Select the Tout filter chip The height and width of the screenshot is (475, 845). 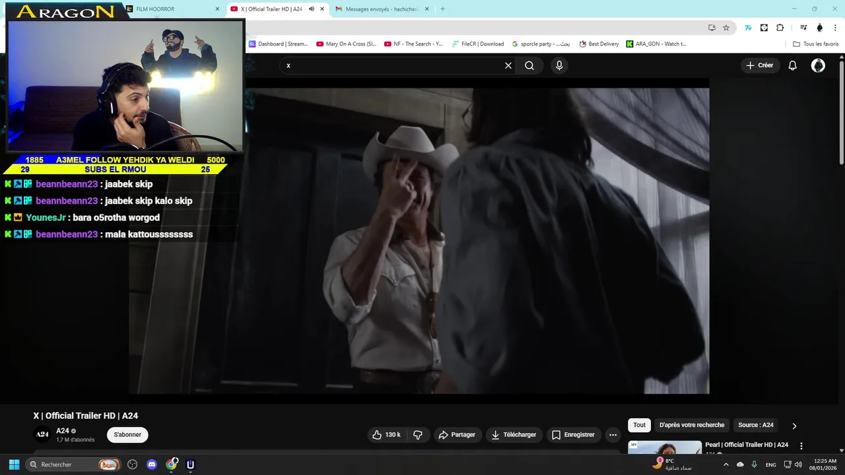coord(639,425)
